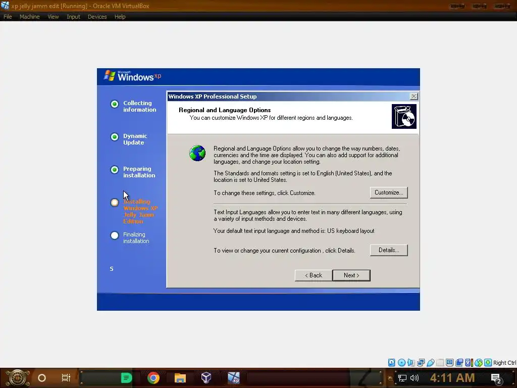Click the Regional and Language Options heading
The width and height of the screenshot is (517, 388).
coord(225,110)
